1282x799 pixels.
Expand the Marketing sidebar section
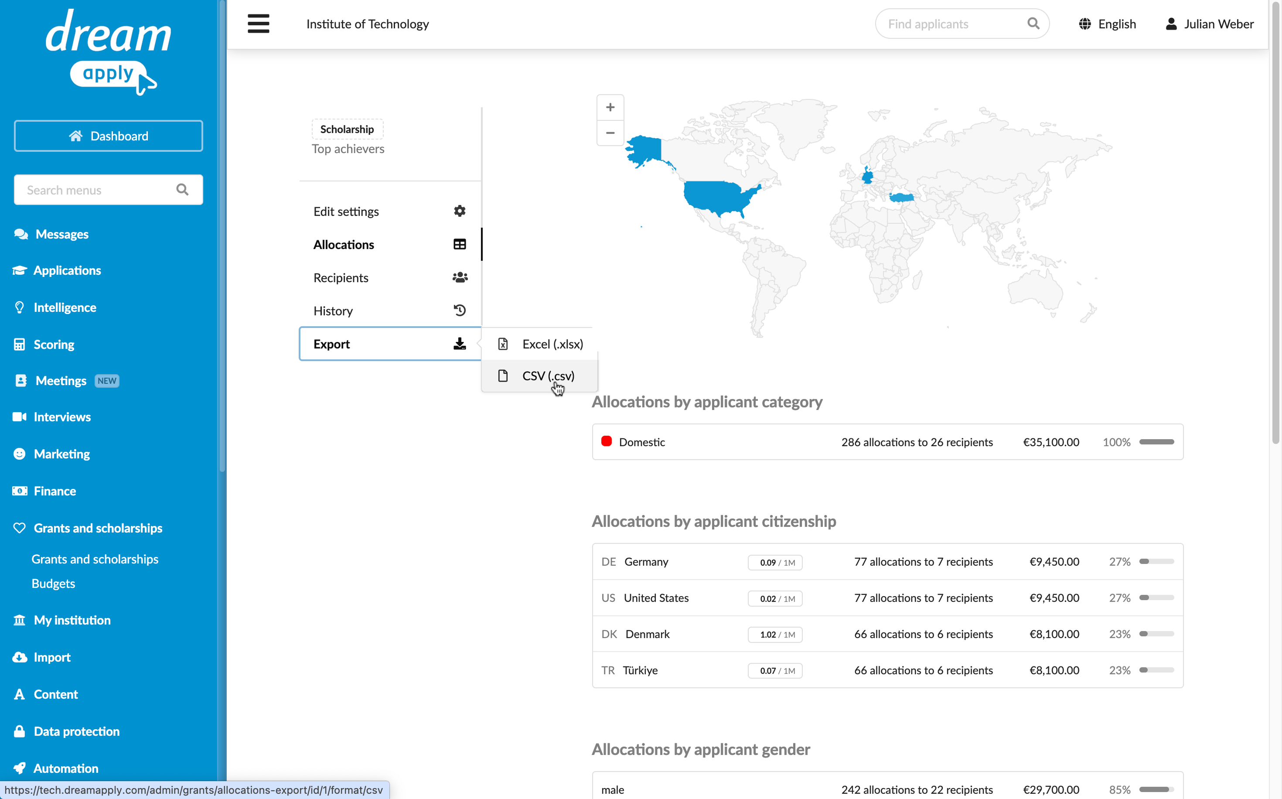(62, 454)
